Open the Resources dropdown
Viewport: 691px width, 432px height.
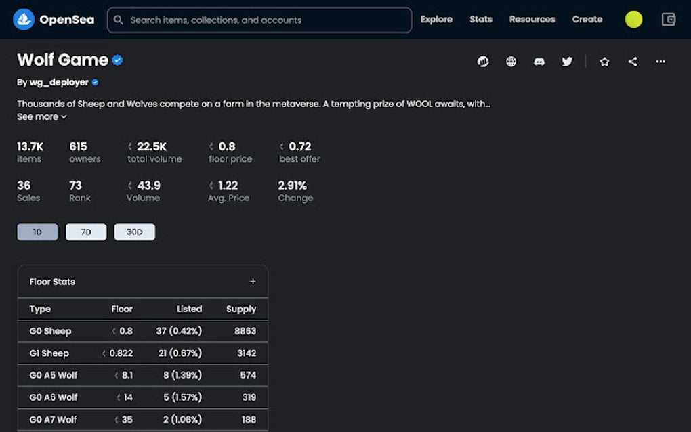pos(532,19)
